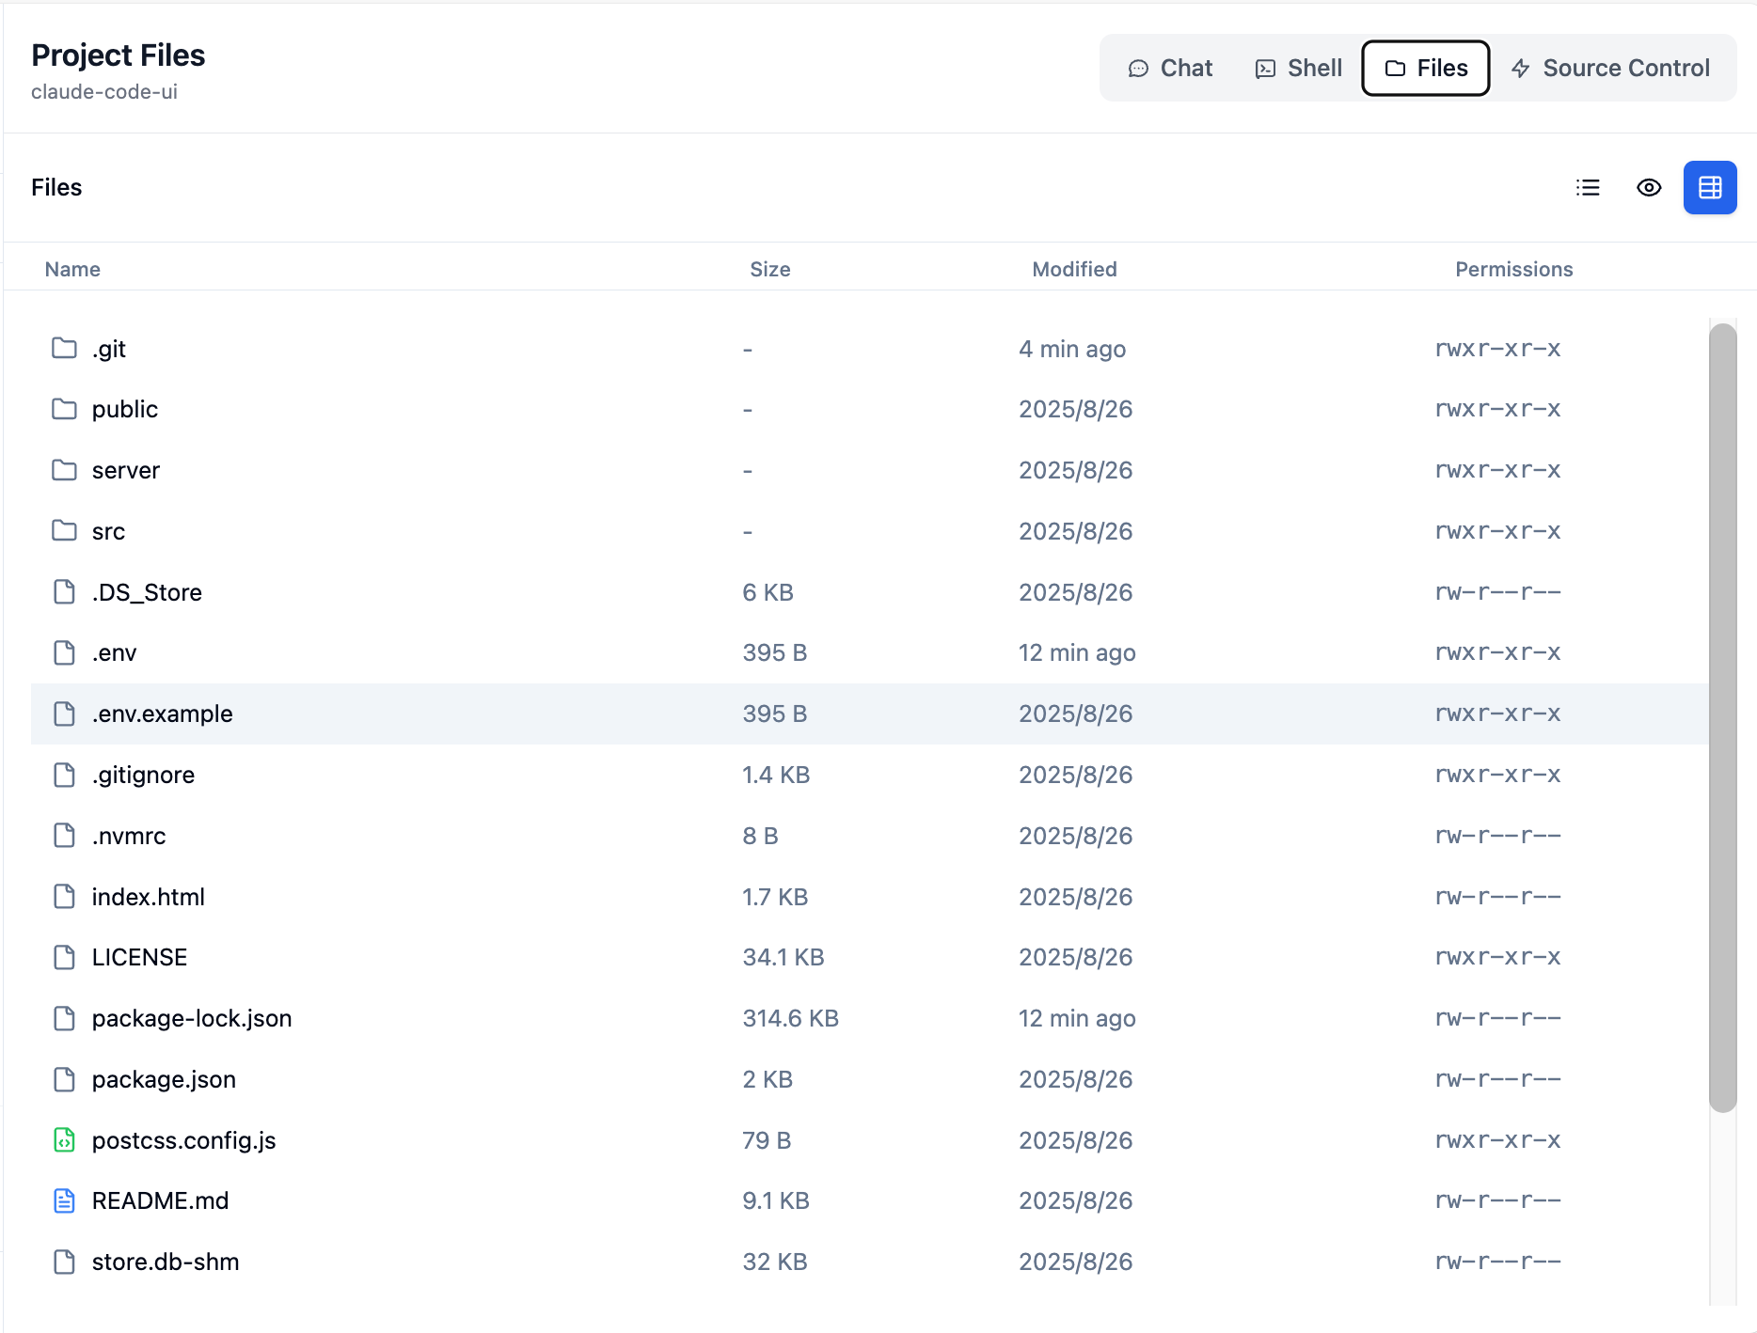Expand the .git folder
This screenshot has height=1333, width=1757.
click(109, 349)
